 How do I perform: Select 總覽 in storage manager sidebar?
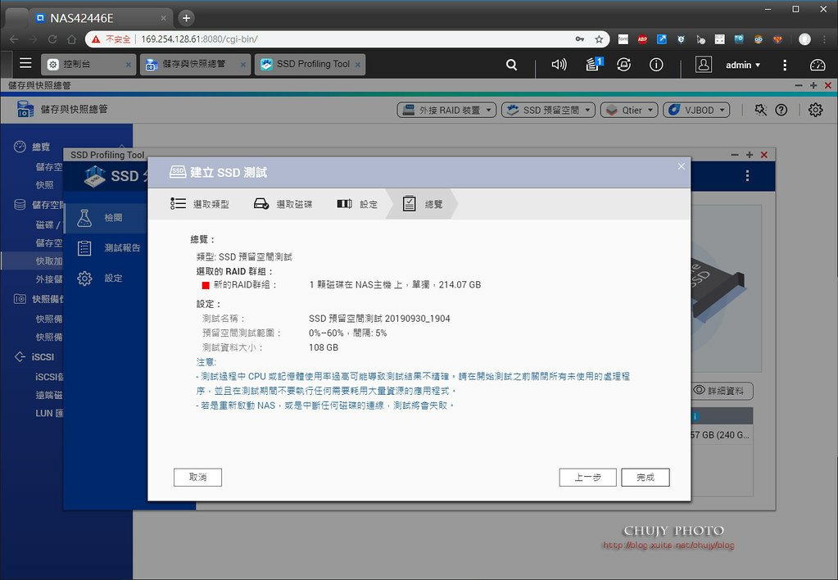41,147
